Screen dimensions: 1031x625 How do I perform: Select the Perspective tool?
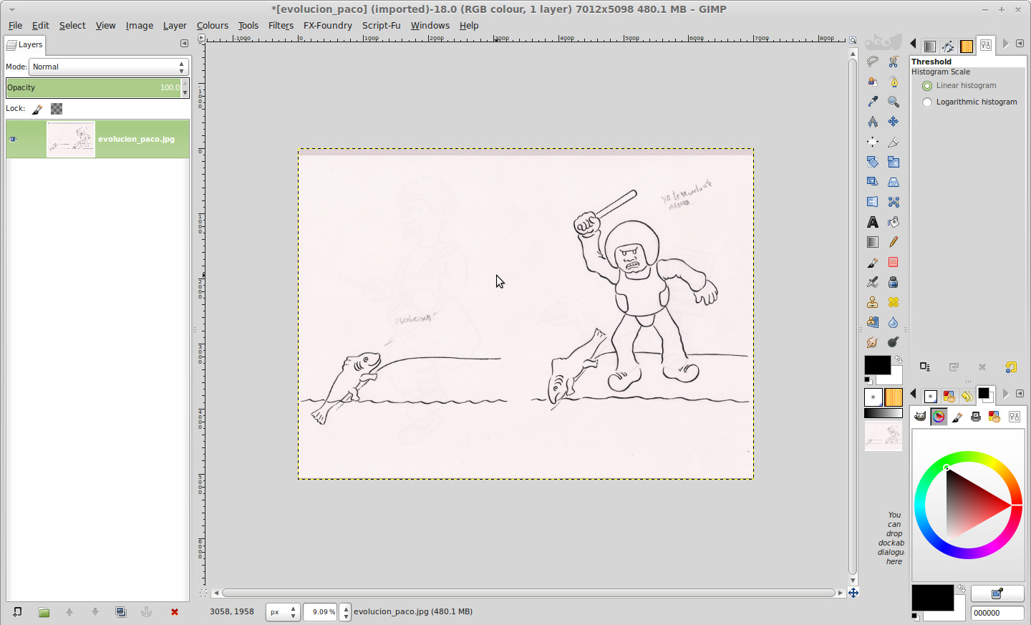pos(894,182)
